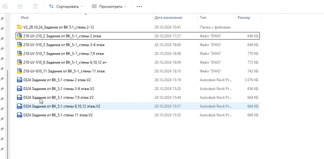The height and width of the screenshot is (159, 324).
Task: Click size 772 КБ cell
Action: (x=253, y=62)
